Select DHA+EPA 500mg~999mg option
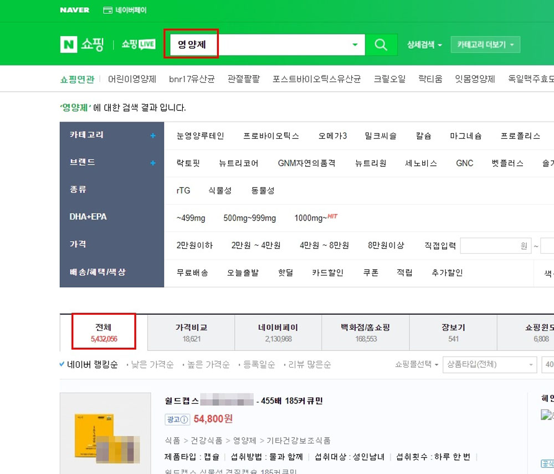The height and width of the screenshot is (474, 554). click(249, 218)
